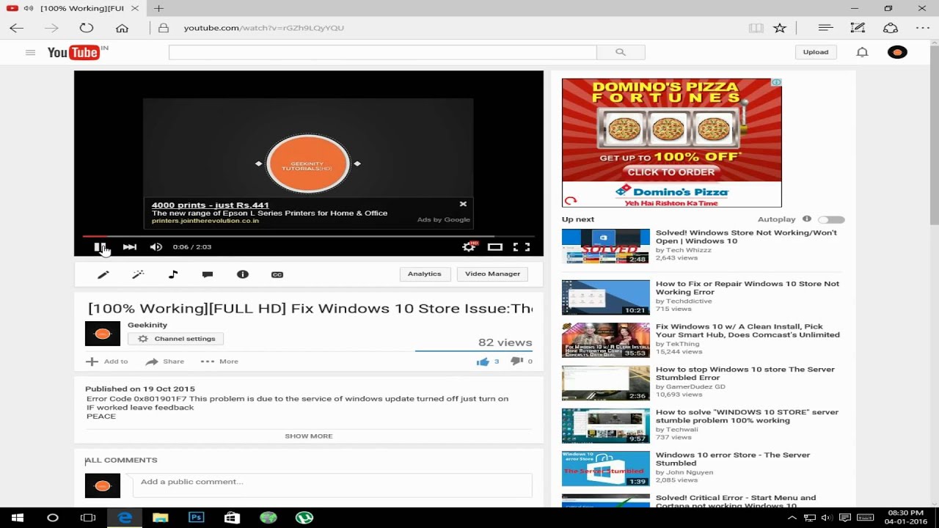939x528 pixels.
Task: Skip to next video in player
Action: point(129,247)
